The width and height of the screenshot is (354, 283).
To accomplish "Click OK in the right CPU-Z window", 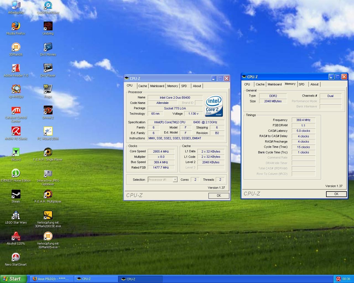I will (x=336, y=194).
